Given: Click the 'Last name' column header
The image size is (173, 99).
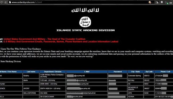Looking at the screenshot, I should (x=31, y=72).
